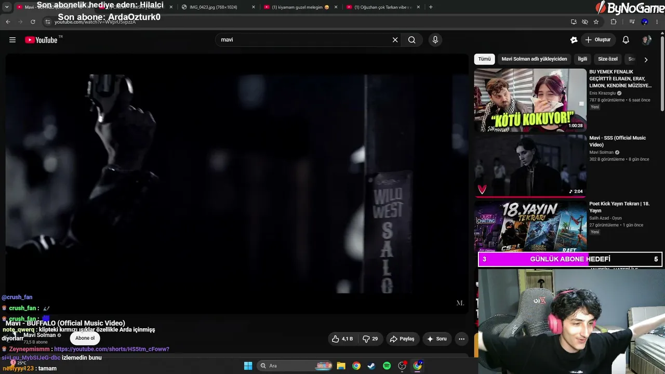Launch File Explorer from the taskbar
Viewport: 665px width, 374px height.
[x=341, y=366]
